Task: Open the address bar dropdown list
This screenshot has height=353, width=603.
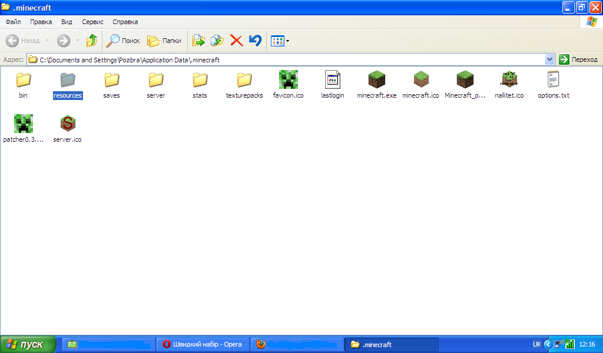Action: pos(549,59)
